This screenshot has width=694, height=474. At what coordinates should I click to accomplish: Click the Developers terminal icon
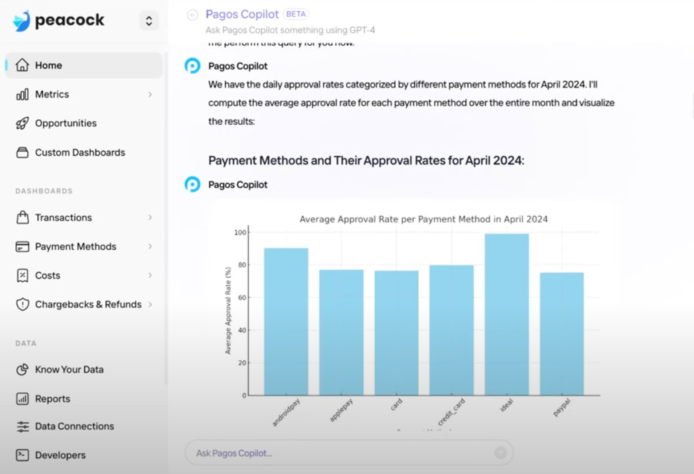point(22,455)
